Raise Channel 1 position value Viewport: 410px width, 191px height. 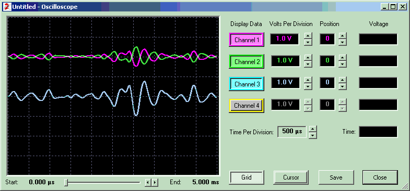point(343,36)
